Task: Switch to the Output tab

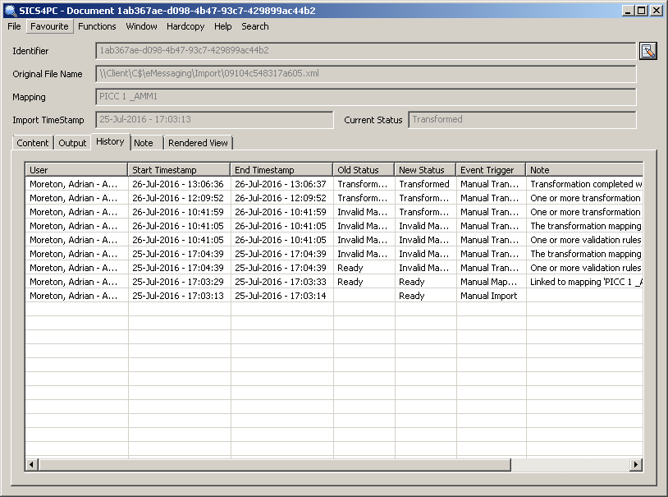Action: (x=72, y=143)
